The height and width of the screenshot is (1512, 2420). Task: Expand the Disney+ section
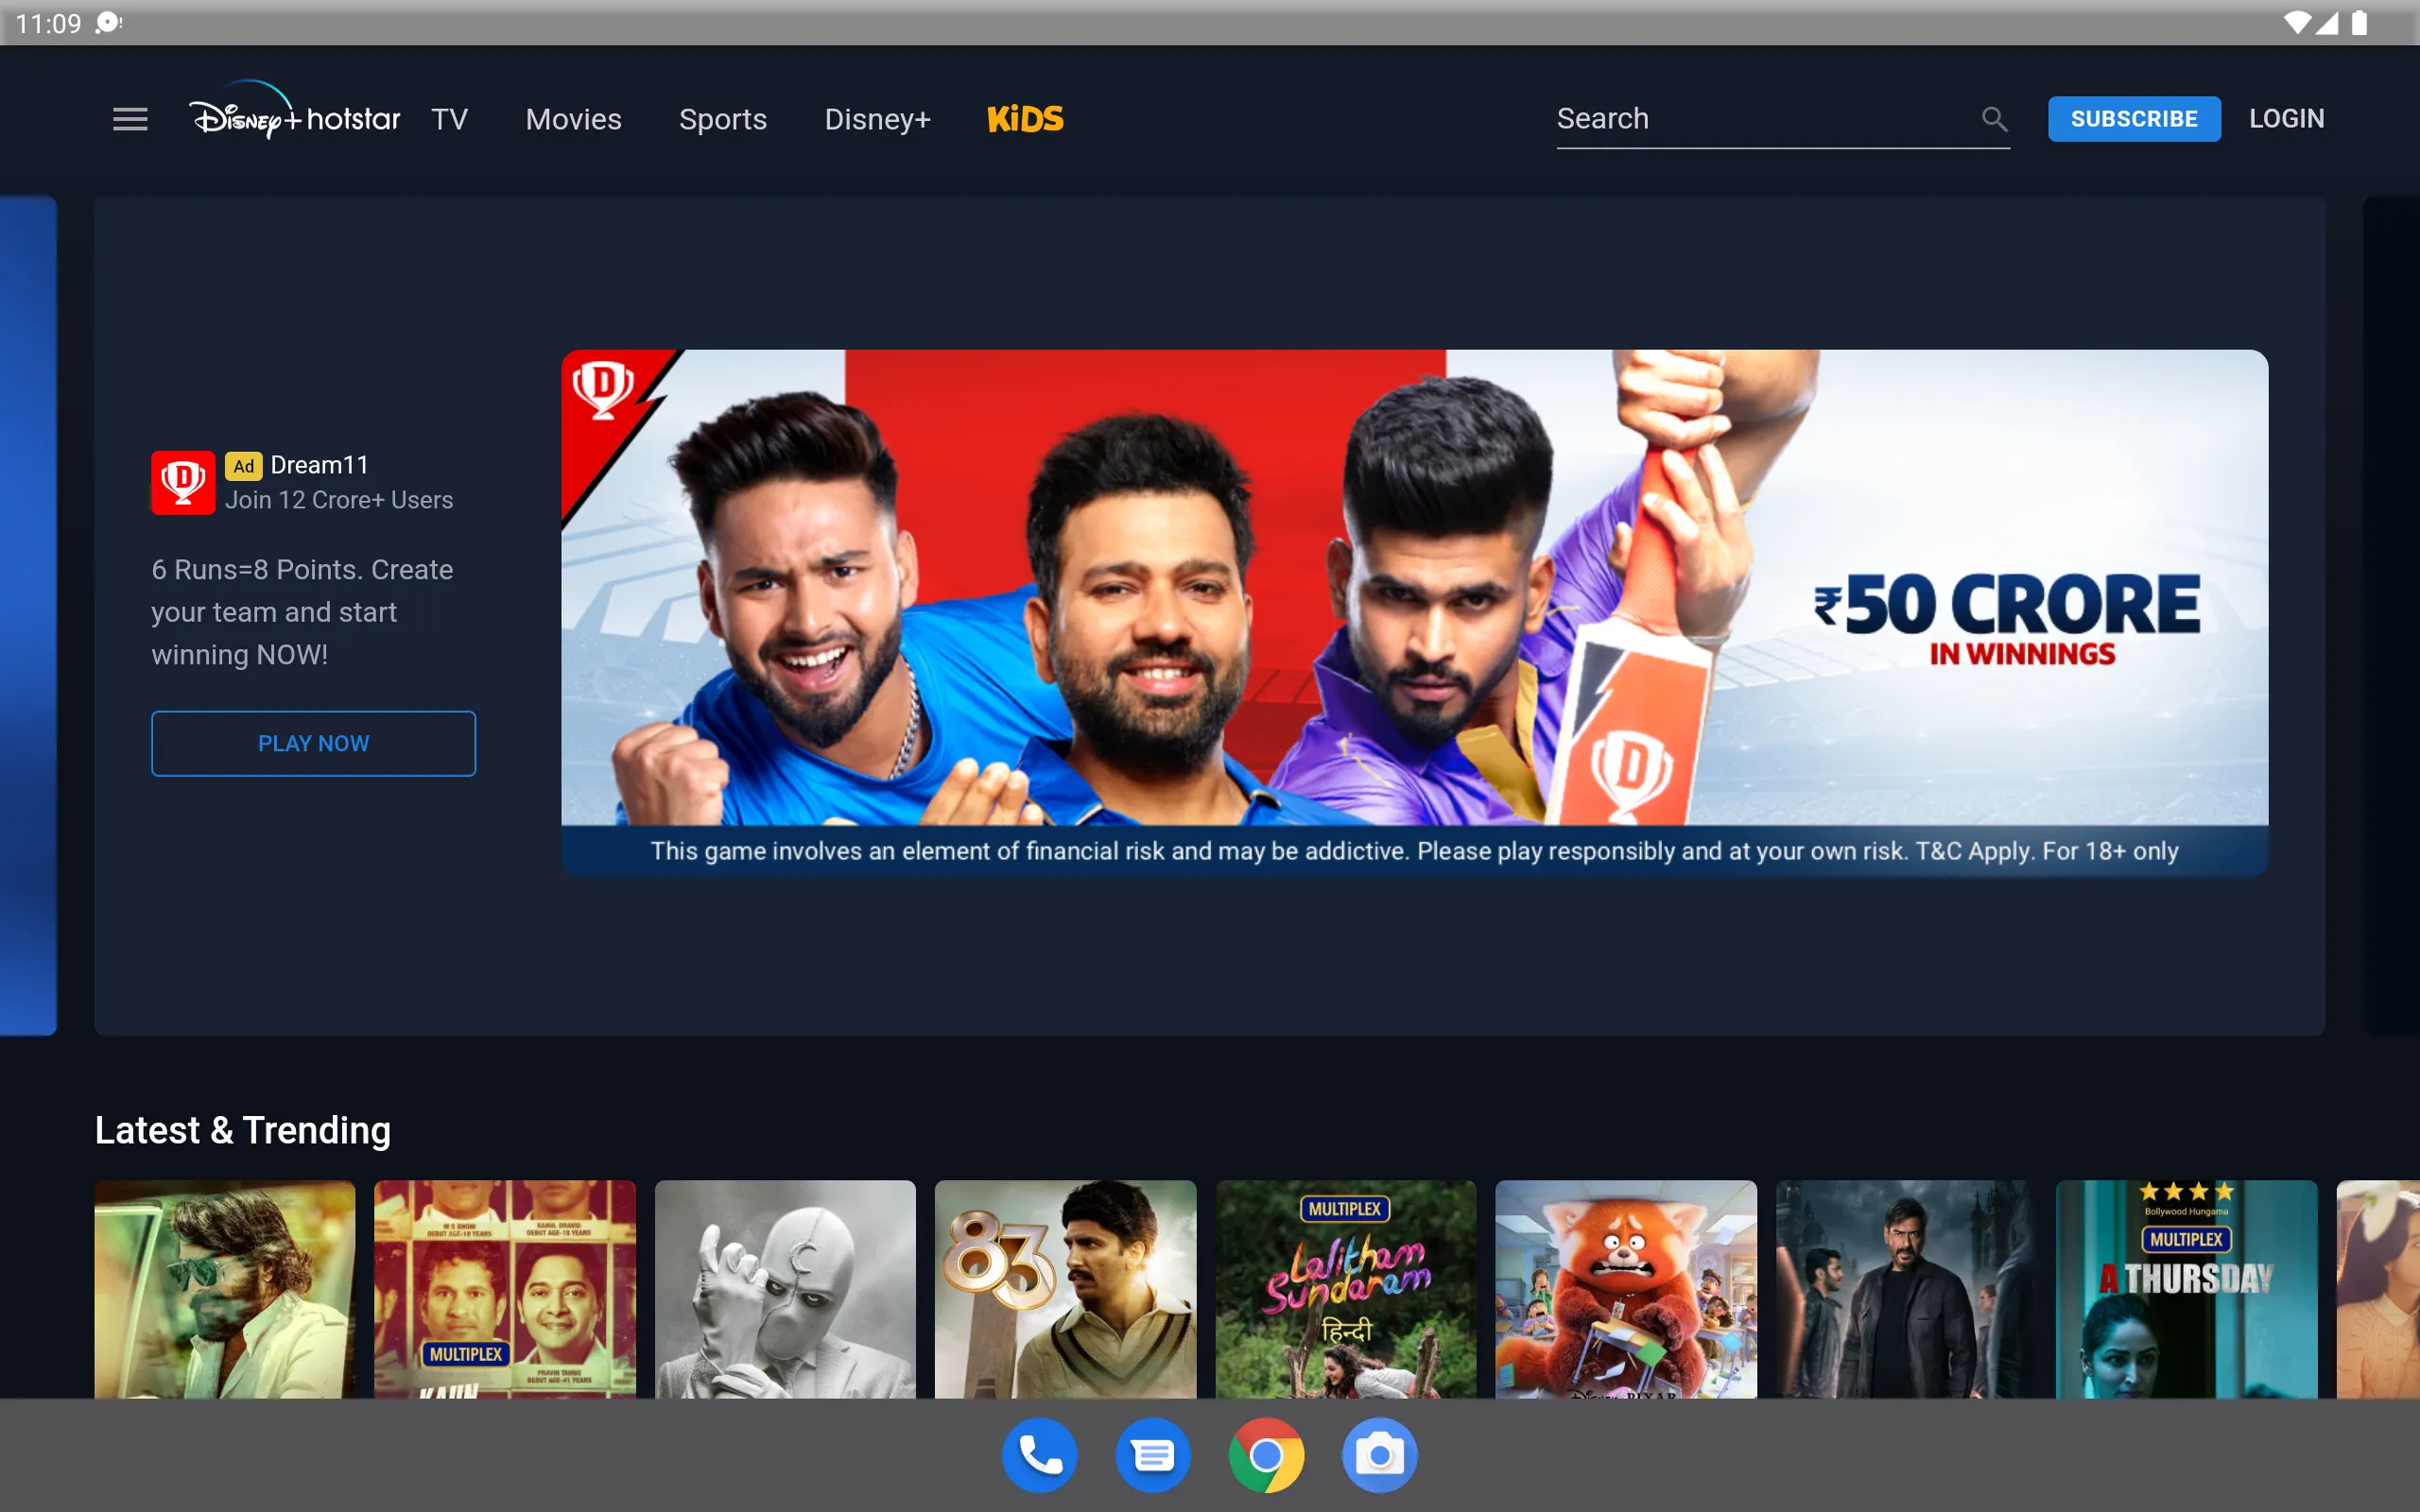click(876, 118)
